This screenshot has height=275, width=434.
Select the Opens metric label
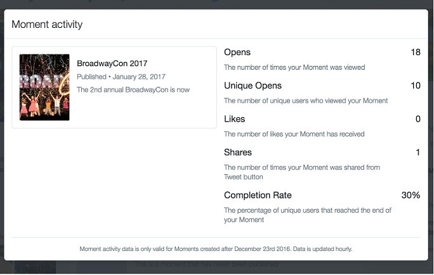pos(237,52)
